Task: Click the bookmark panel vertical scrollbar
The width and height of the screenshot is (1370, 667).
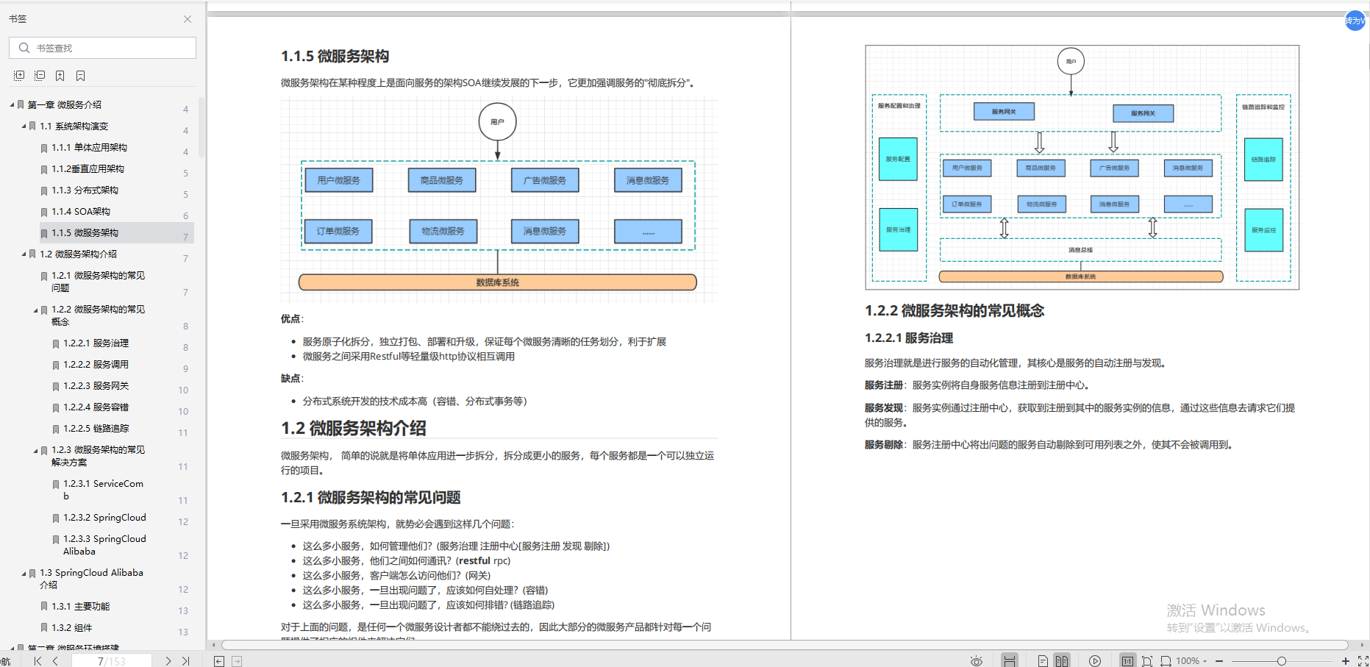Action: (201, 126)
